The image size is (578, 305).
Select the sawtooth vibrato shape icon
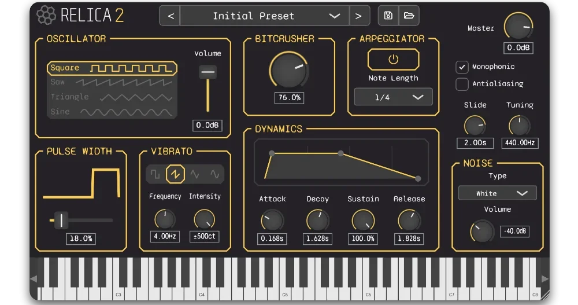(175, 174)
